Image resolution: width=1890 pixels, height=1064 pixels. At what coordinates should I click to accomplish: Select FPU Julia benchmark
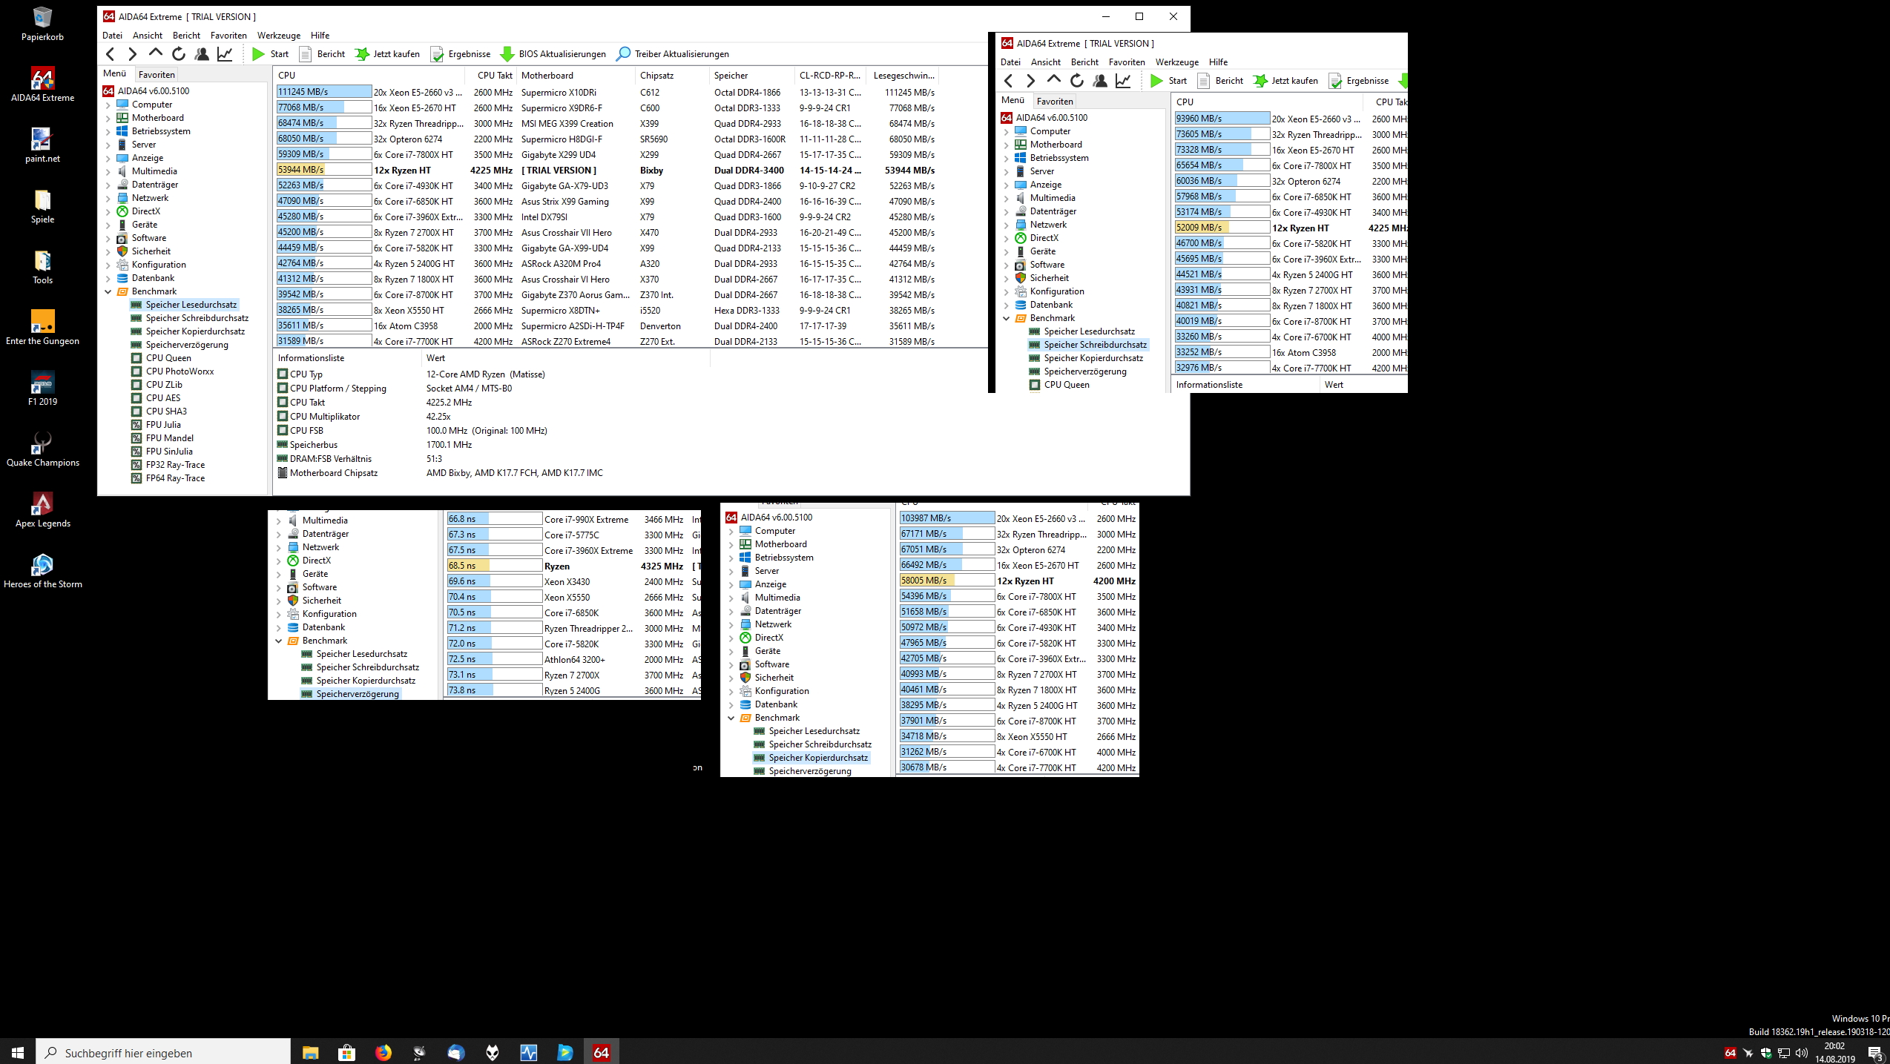(163, 425)
